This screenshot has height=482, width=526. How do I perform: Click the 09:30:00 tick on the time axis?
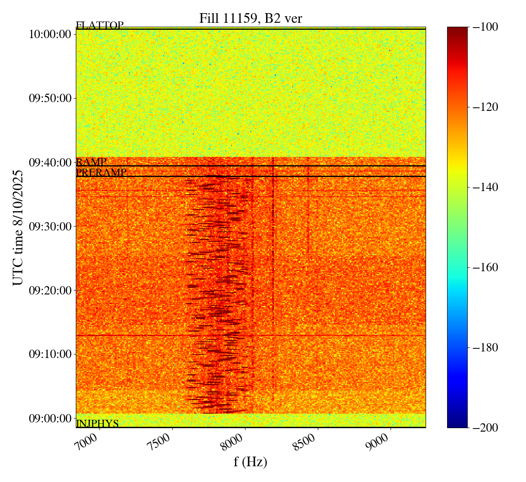50,226
